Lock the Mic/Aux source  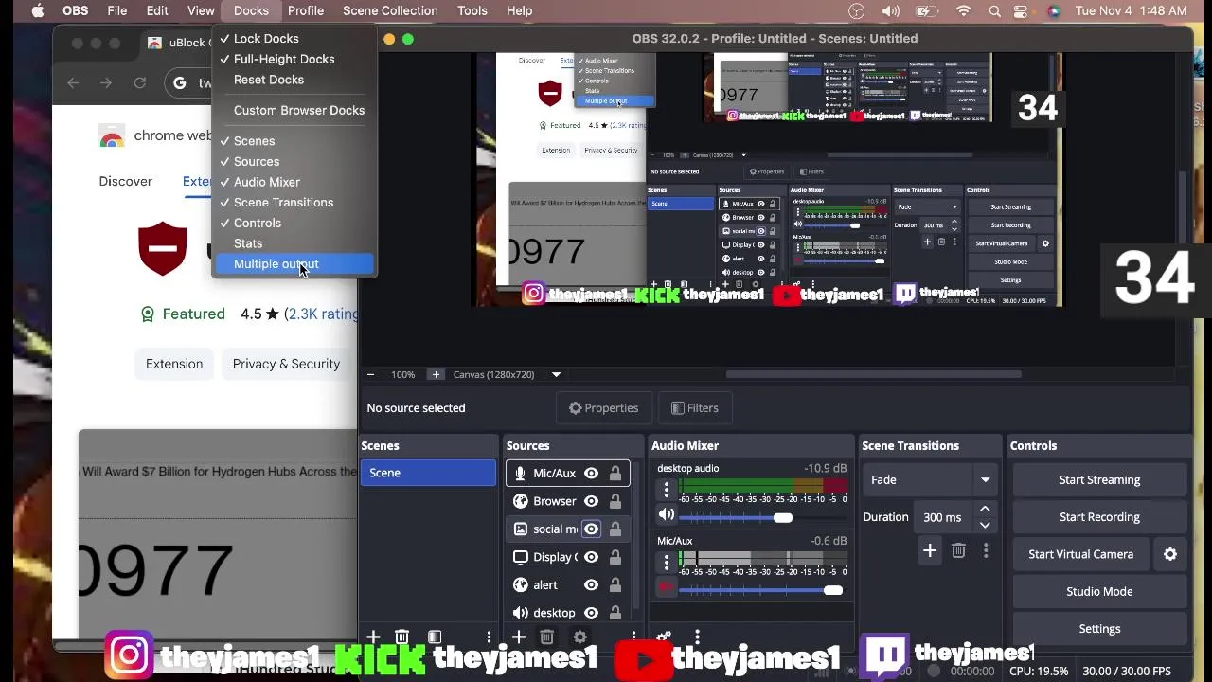[x=615, y=473]
